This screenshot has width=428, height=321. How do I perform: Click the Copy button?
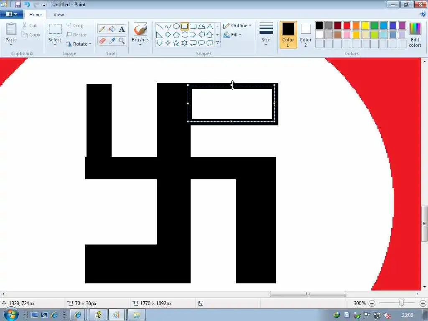(31, 35)
